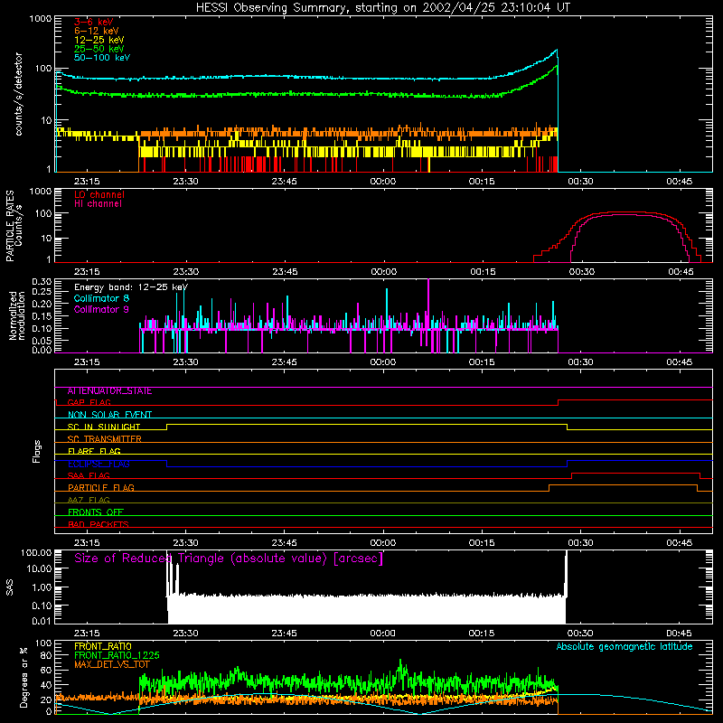
Task: Select the blue ECLIPSE_FLAG label
Action: pos(99,464)
